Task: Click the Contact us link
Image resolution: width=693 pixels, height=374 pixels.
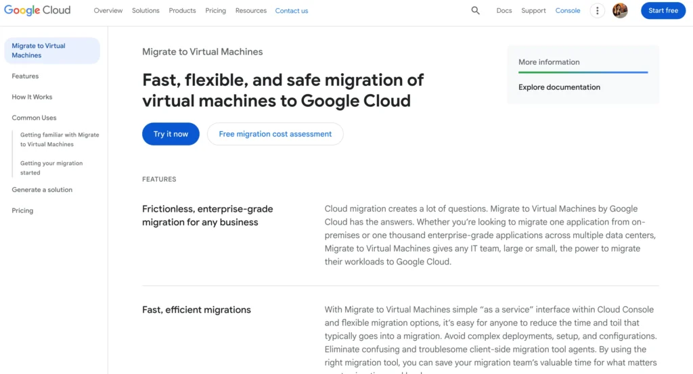Action: tap(291, 11)
